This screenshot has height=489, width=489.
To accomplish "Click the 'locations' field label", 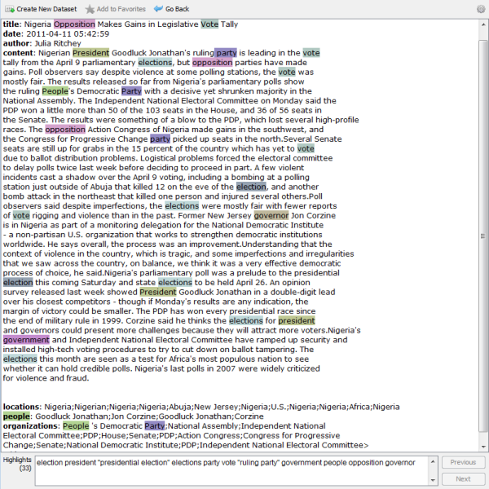I will pyautogui.click(x=21, y=407).
